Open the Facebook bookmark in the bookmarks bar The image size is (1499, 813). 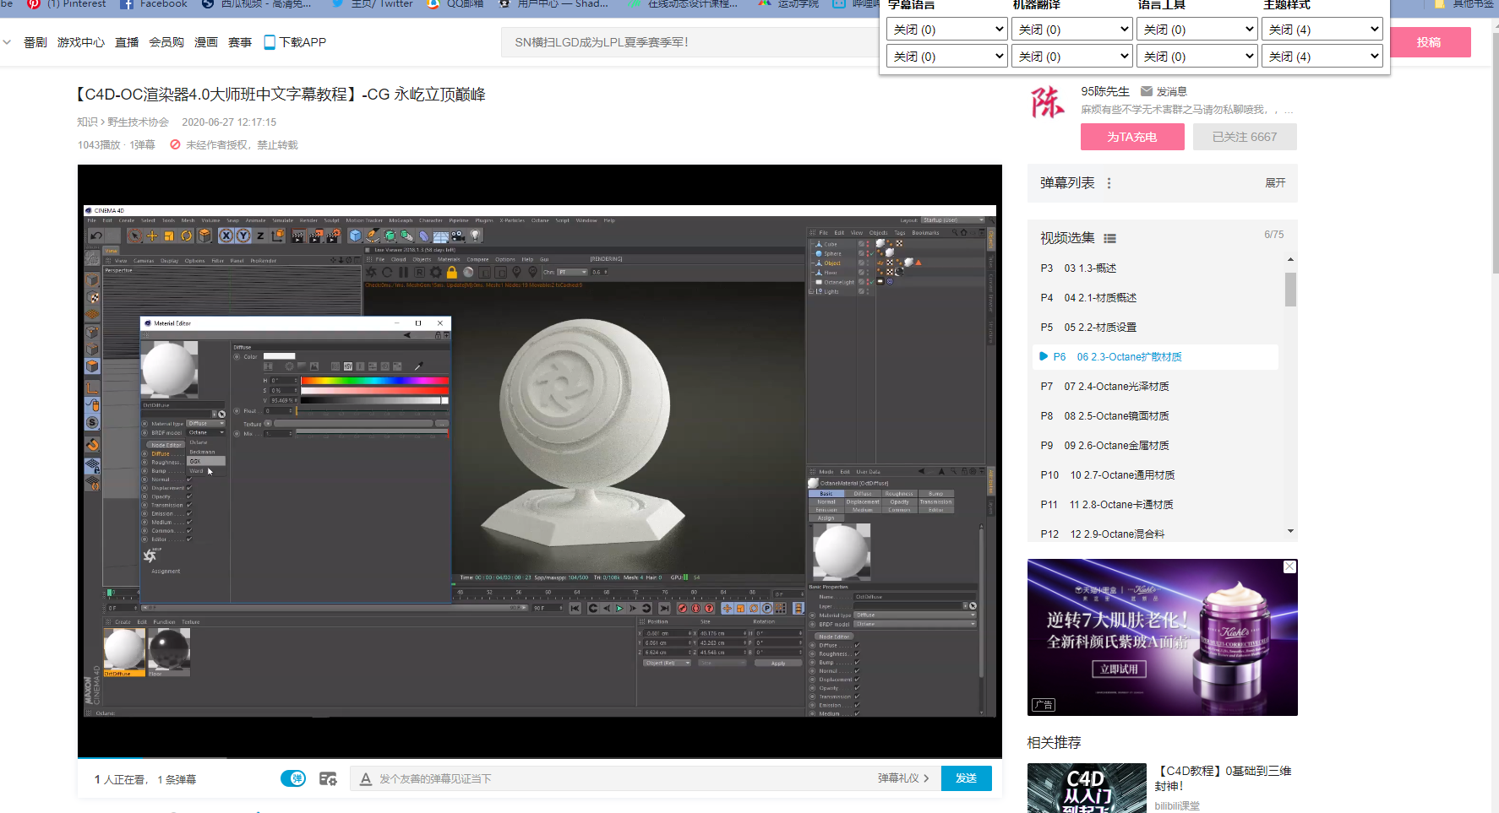point(153,3)
